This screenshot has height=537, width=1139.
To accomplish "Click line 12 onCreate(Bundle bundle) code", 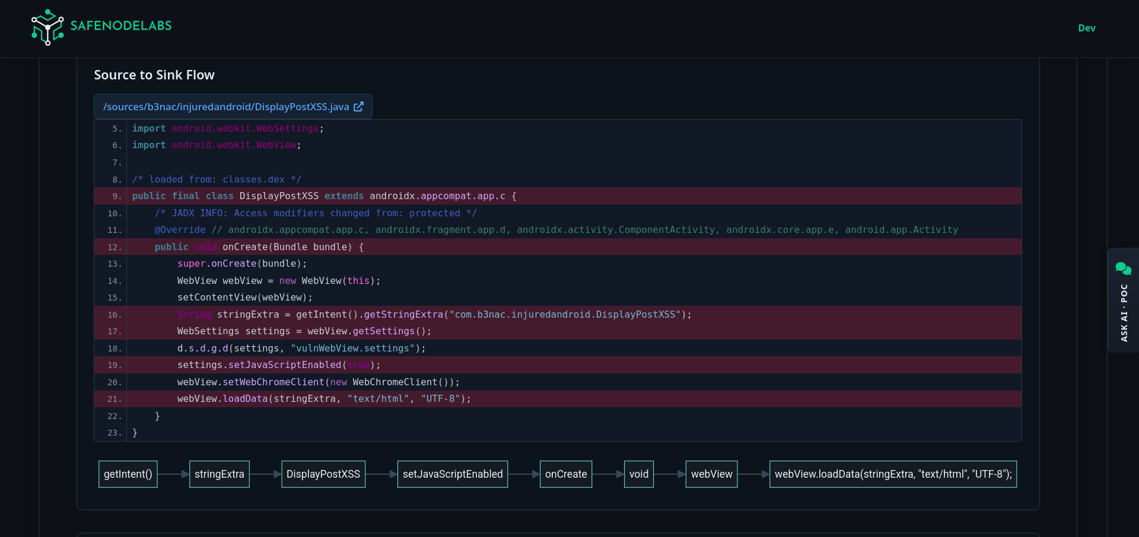I will pos(259,247).
